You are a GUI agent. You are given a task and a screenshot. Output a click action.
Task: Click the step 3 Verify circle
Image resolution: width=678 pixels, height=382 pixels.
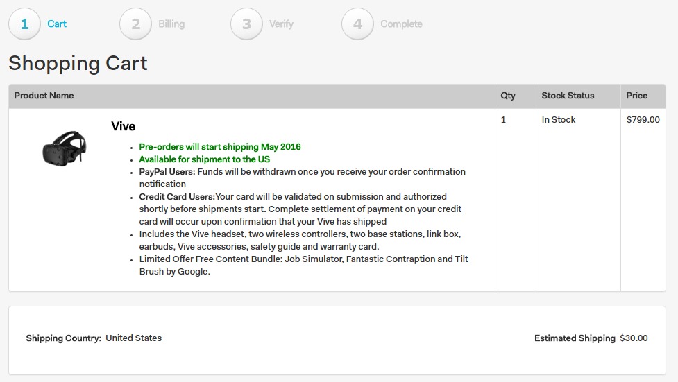247,24
